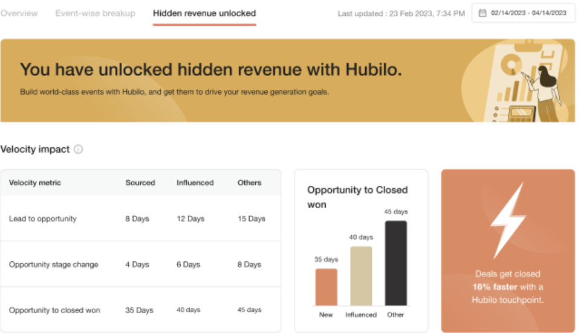Screen dimensions: 584x333
Task: Click the Opportunity to Closed won chart title
Action: 357,197
